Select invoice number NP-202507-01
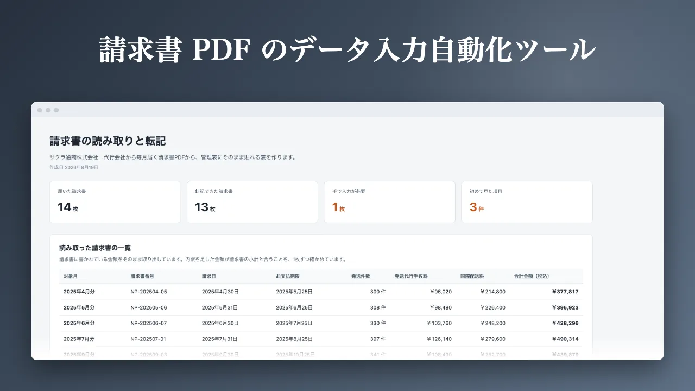Screen dimensions: 695x391 click(149, 339)
